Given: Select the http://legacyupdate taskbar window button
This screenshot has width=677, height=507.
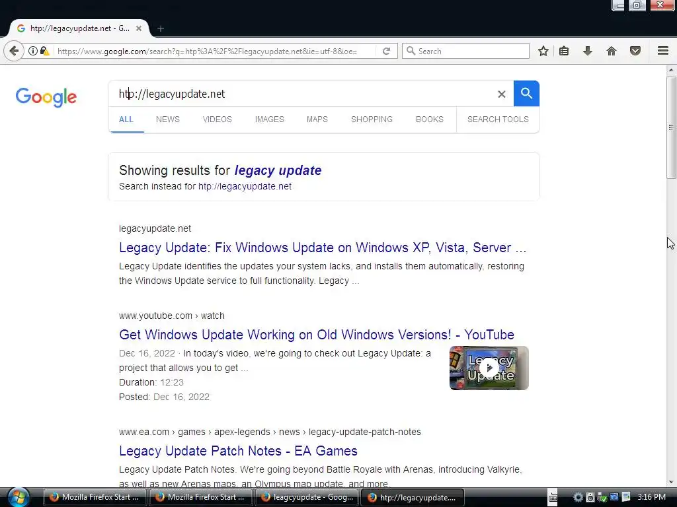Looking at the screenshot, I should [x=413, y=497].
